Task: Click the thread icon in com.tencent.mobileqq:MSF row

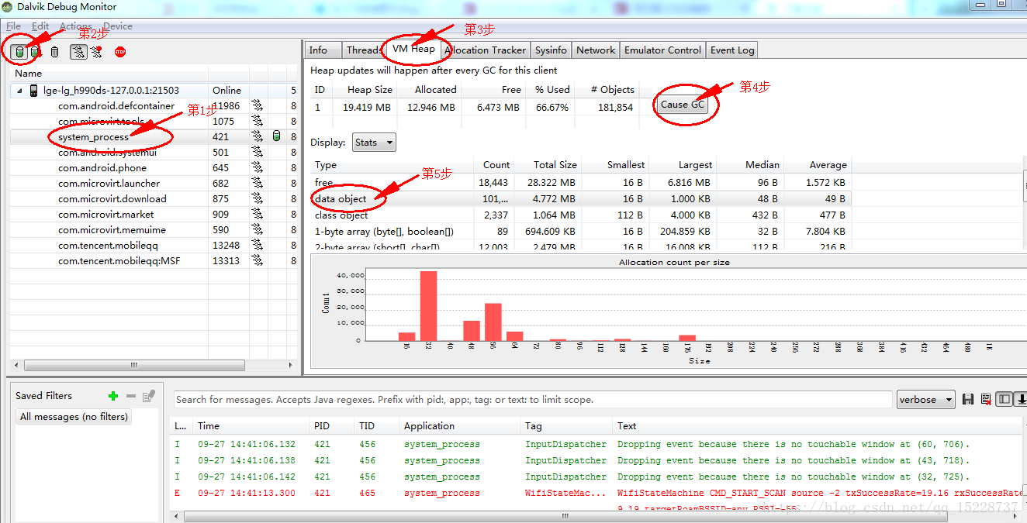Action: (257, 261)
